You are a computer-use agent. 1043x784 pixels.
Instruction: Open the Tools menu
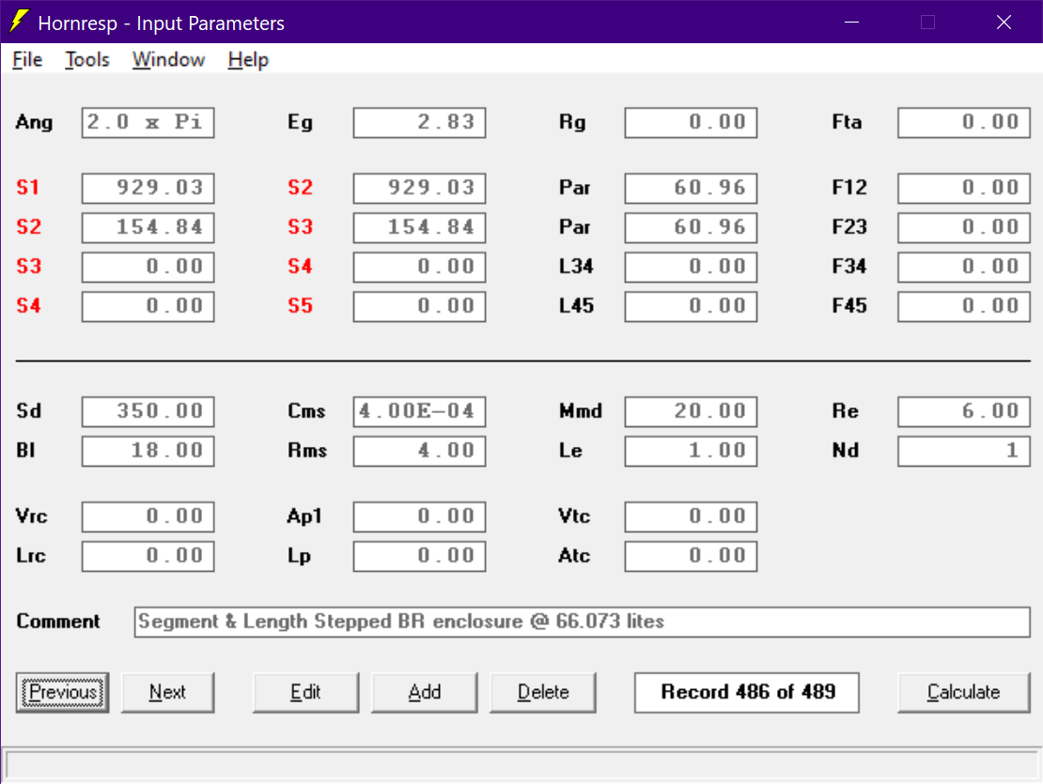(x=87, y=60)
